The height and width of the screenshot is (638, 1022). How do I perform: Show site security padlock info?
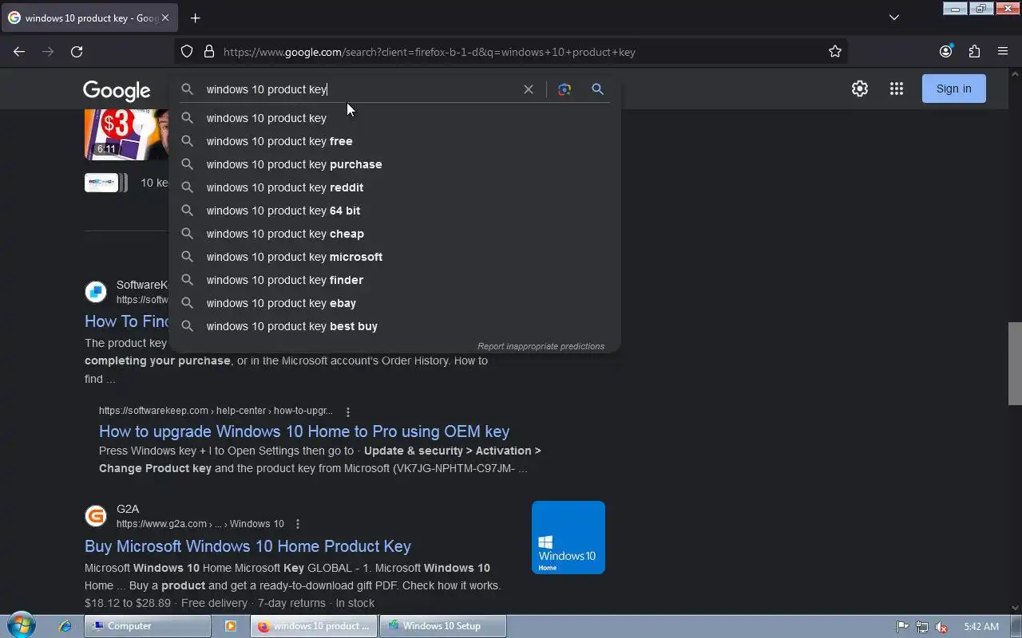tap(209, 52)
